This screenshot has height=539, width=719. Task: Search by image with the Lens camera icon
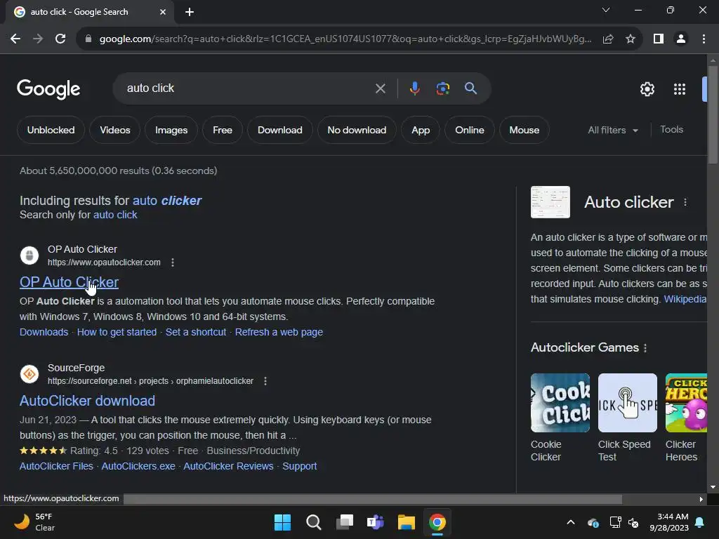tap(442, 88)
